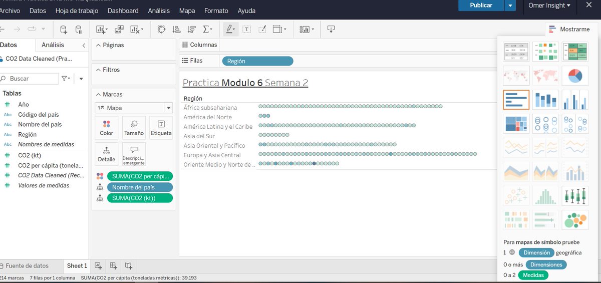
Task: Click the Buscar search field
Action: pos(29,79)
